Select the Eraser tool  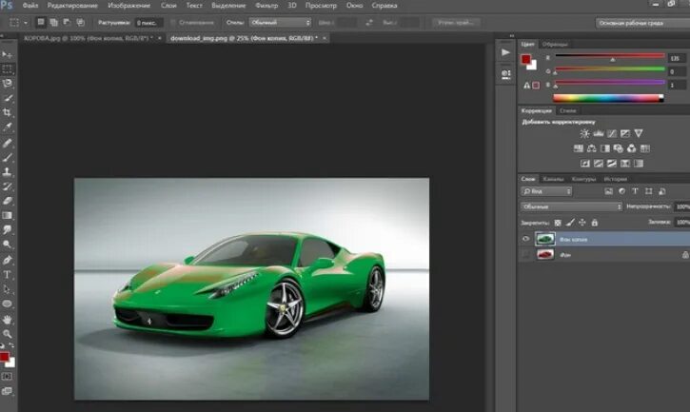(x=7, y=201)
